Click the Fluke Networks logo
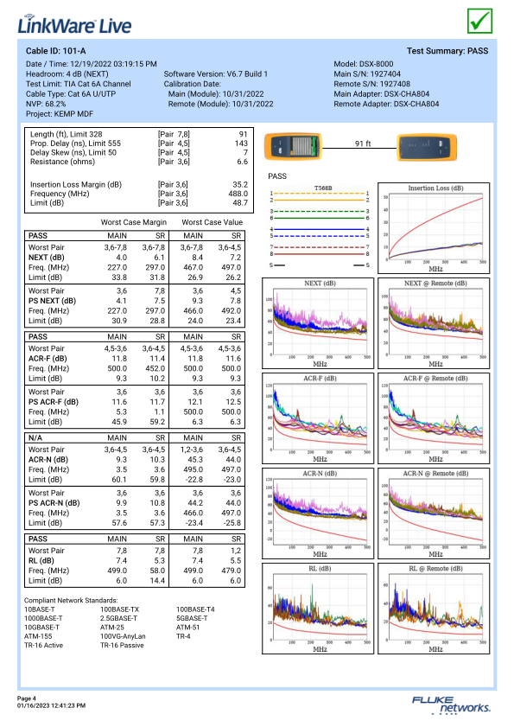514x727 pixels. (451, 705)
